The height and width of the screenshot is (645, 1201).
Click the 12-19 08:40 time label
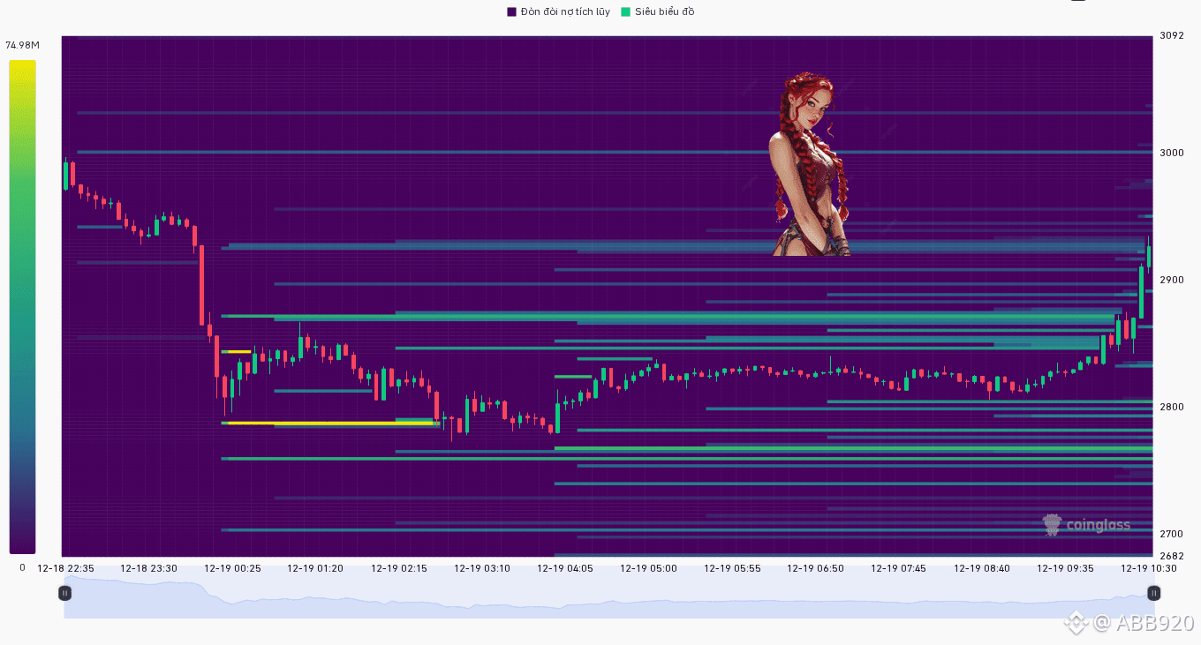(982, 568)
